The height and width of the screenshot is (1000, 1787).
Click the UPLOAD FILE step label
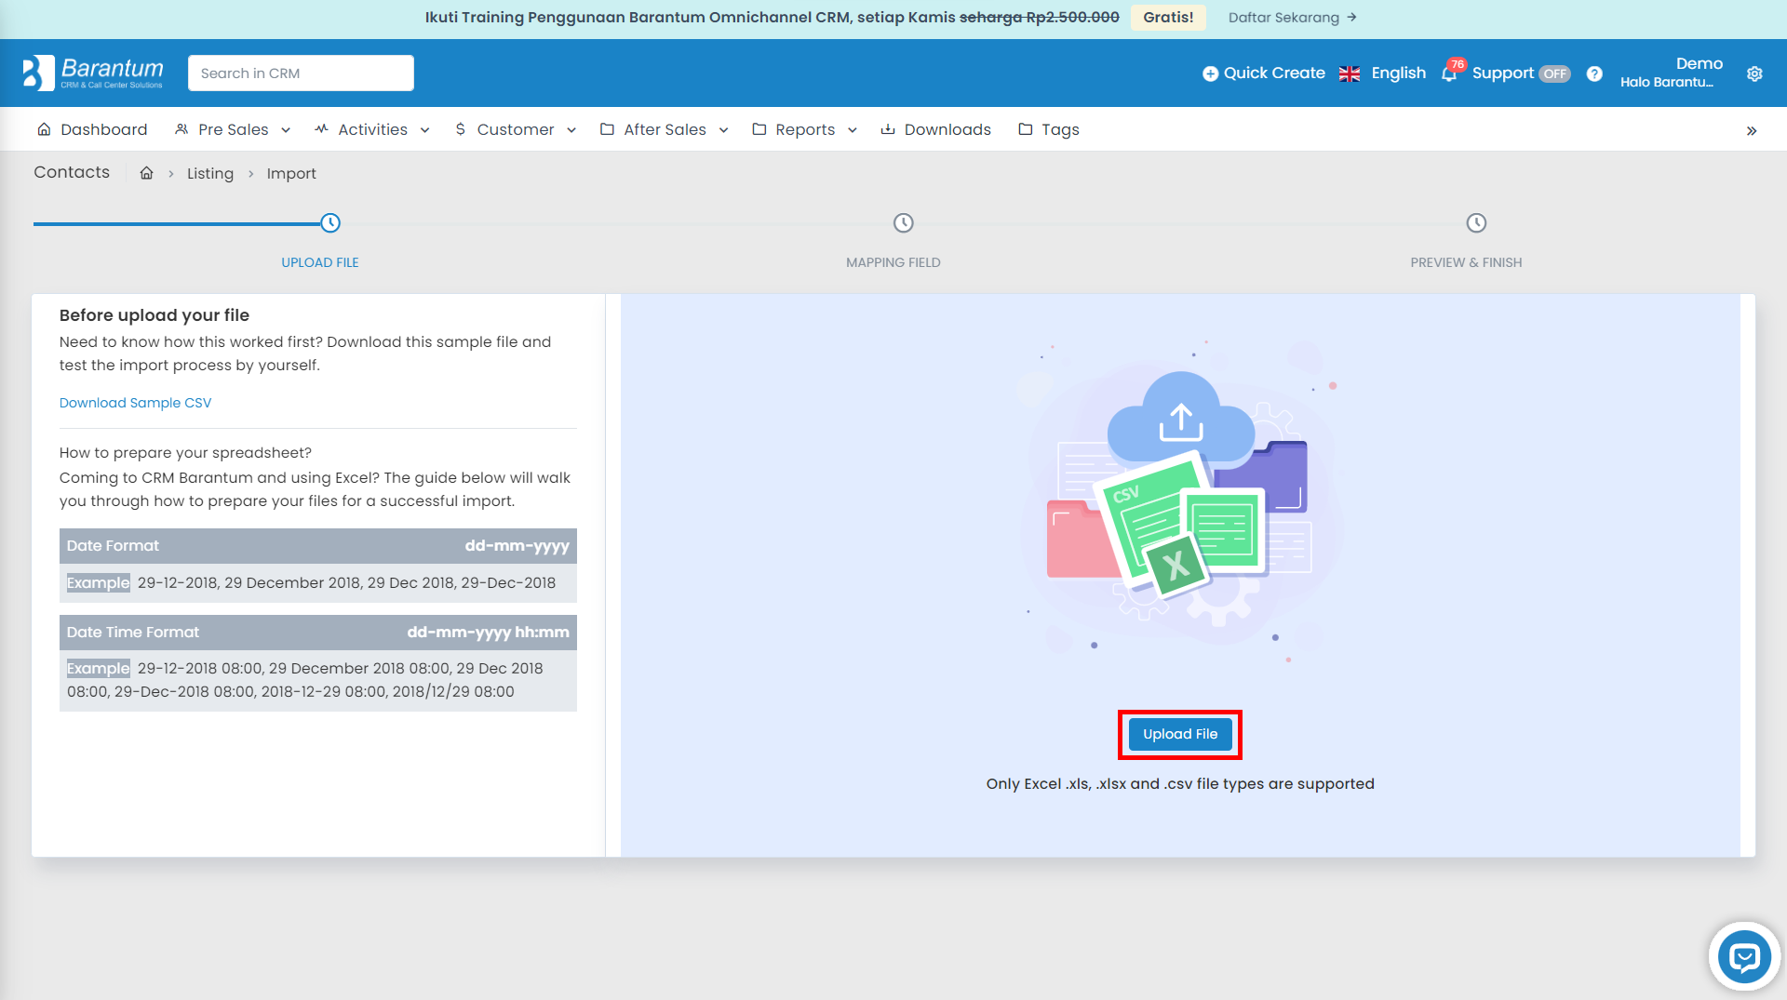click(x=320, y=262)
